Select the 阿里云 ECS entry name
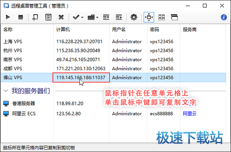Screen dimensions: 231x152 tap(24, 113)
